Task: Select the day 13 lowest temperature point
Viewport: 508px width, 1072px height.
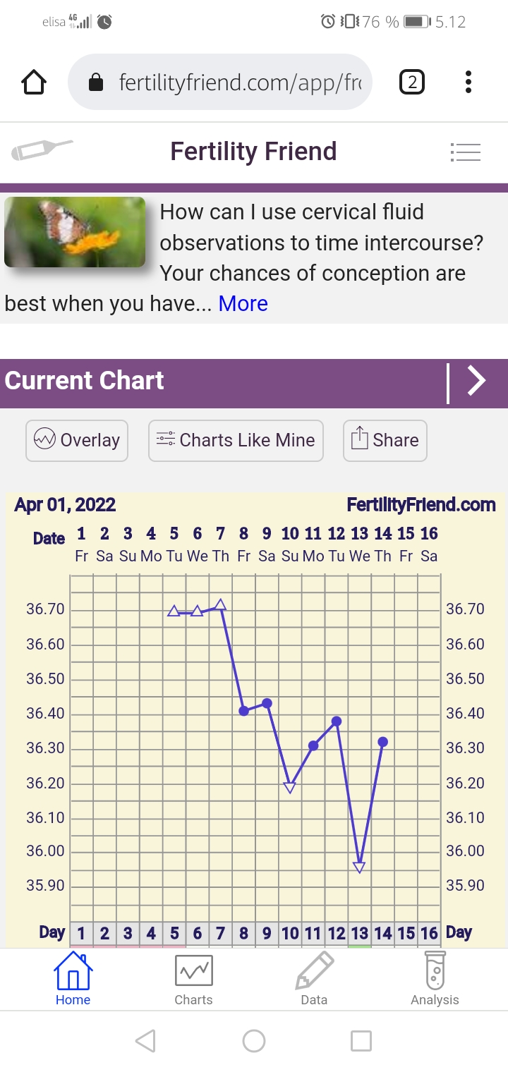Action: coord(359,867)
